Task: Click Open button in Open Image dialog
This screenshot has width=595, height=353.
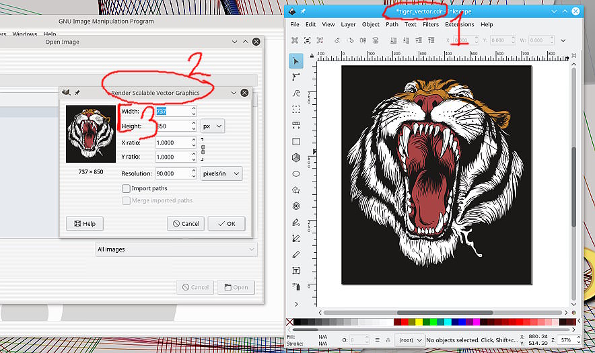Action: coord(236,287)
